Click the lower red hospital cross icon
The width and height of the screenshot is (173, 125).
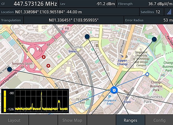pyautogui.click(x=48, y=66)
